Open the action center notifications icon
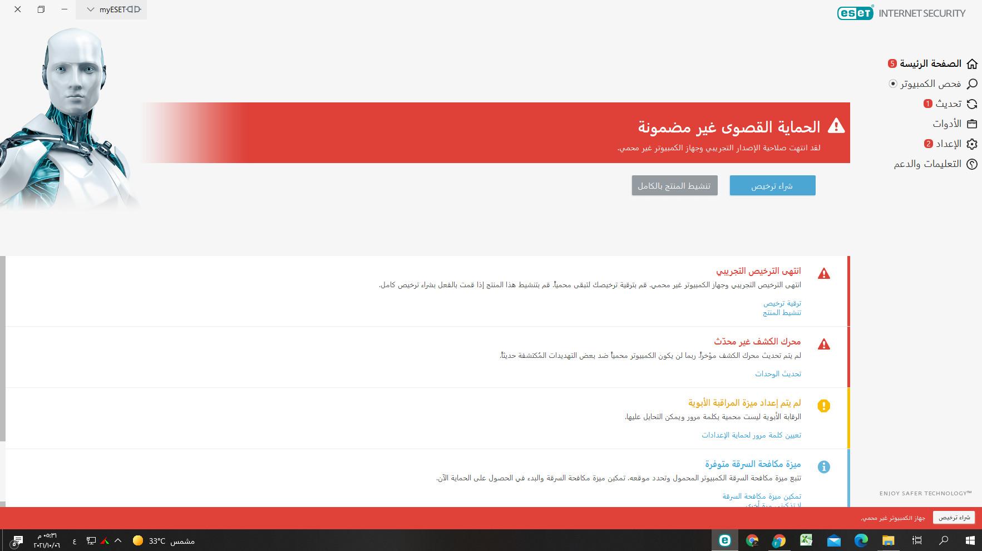The height and width of the screenshot is (551, 982). [x=17, y=540]
